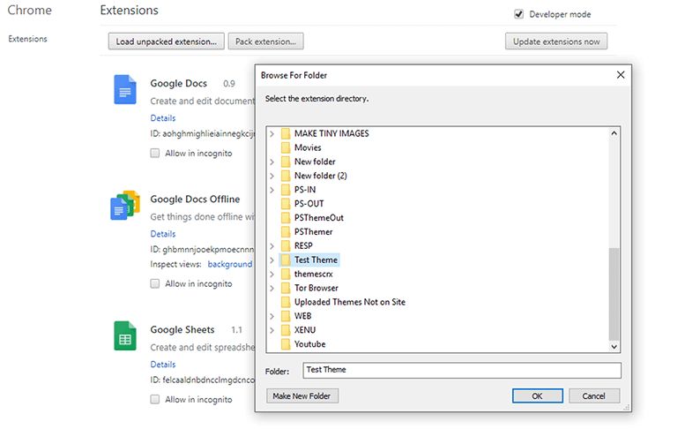The image size is (685, 429).
Task: Enable Allow in incognito for Google Docs
Action: 154,153
